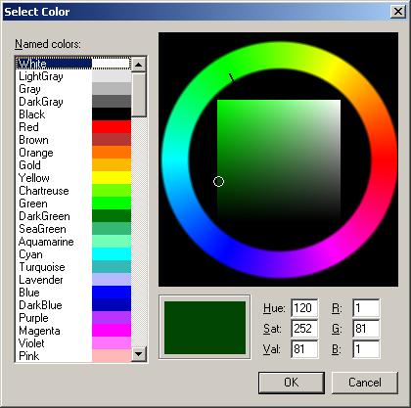Click the Cancel button
This screenshot has height=408, width=411.
point(365,383)
